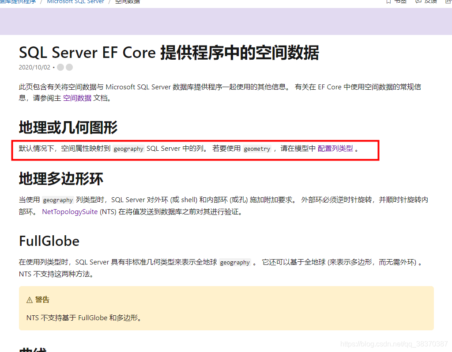Click the inline geometry code snippet
The height and width of the screenshot is (352, 452).
tap(257, 149)
